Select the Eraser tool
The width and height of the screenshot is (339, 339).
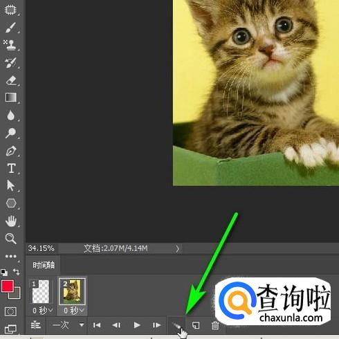11,80
